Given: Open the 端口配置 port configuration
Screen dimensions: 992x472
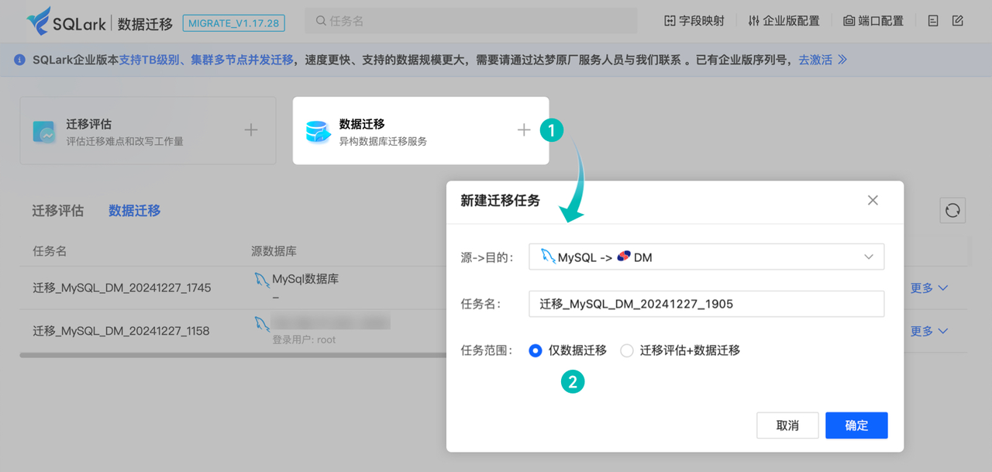Looking at the screenshot, I should (x=873, y=22).
